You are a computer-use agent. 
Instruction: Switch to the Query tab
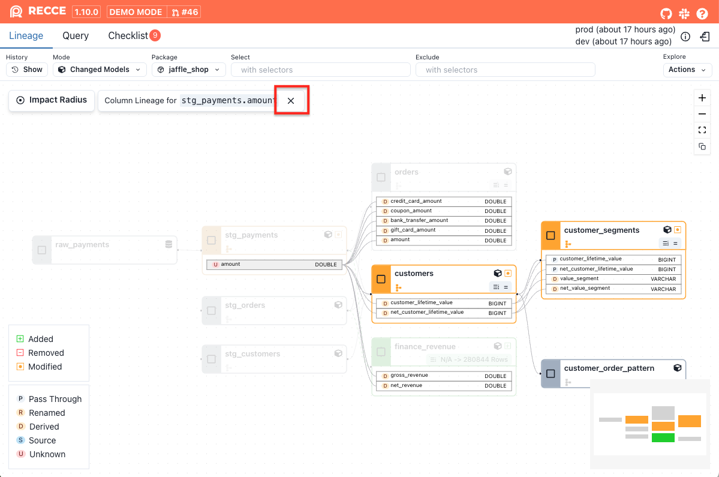pyautogui.click(x=76, y=36)
